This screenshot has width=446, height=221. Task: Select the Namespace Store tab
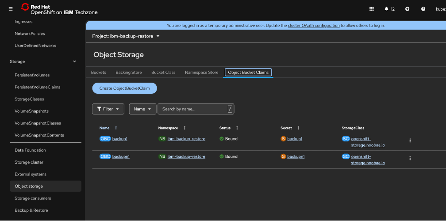[201, 72]
